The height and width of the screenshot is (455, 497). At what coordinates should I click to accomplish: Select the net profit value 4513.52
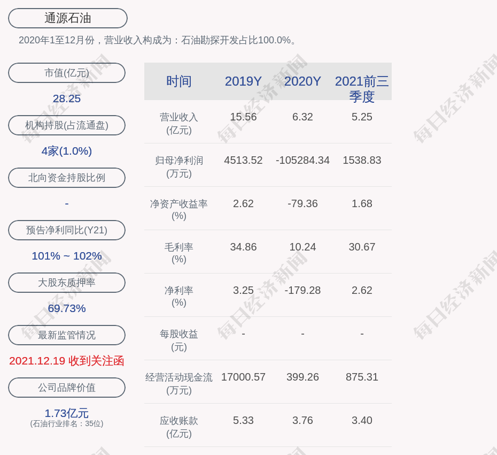[244, 160]
